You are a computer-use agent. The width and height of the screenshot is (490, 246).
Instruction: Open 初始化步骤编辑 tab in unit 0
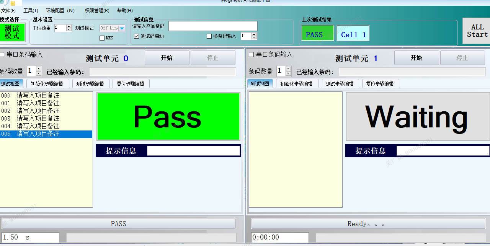click(47, 84)
